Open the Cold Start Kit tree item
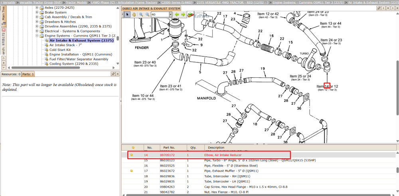The height and width of the screenshot is (196, 399). (60, 50)
